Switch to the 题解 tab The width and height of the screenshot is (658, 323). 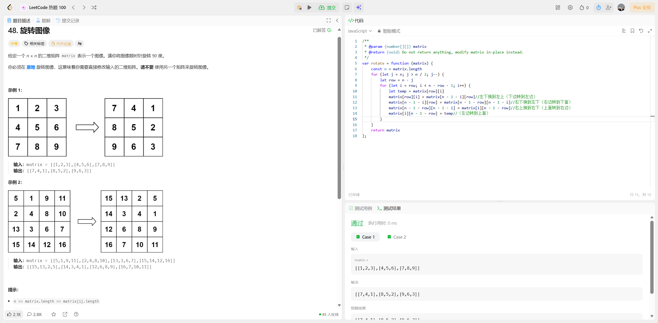click(x=43, y=21)
